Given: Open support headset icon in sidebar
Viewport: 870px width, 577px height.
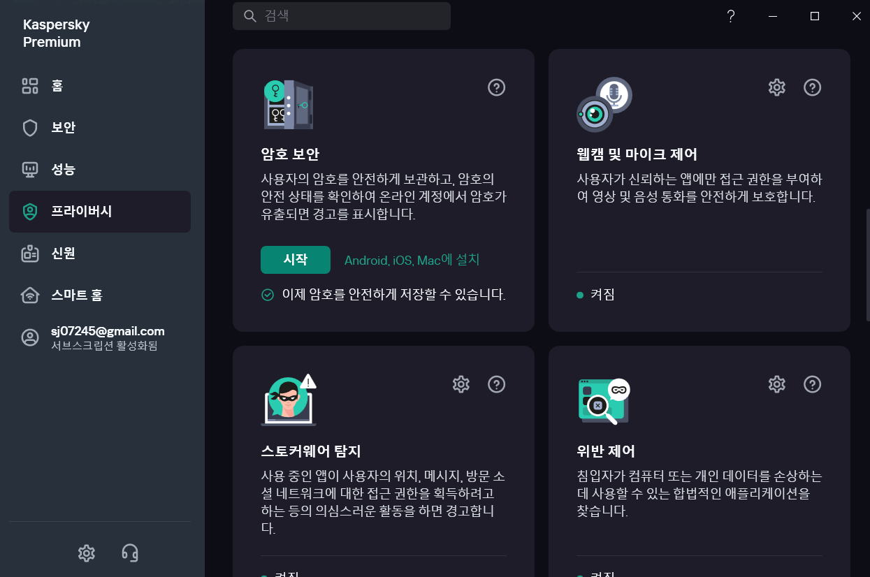Looking at the screenshot, I should (x=129, y=553).
